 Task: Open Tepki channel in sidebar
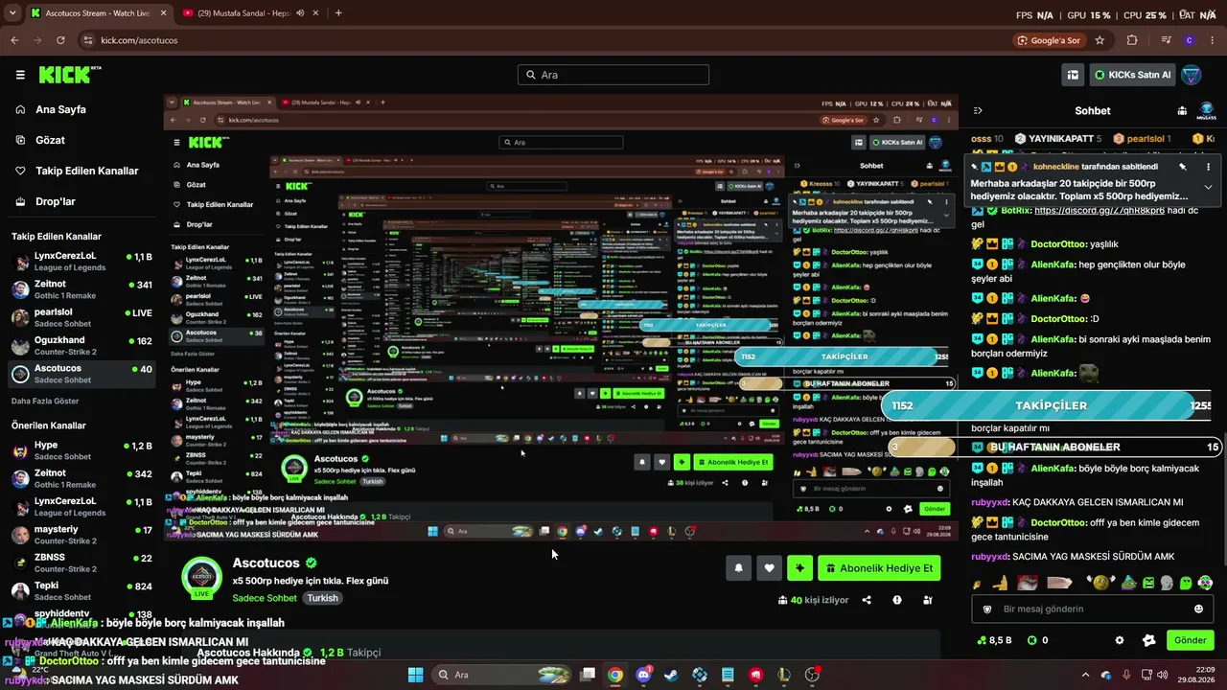tap(81, 590)
